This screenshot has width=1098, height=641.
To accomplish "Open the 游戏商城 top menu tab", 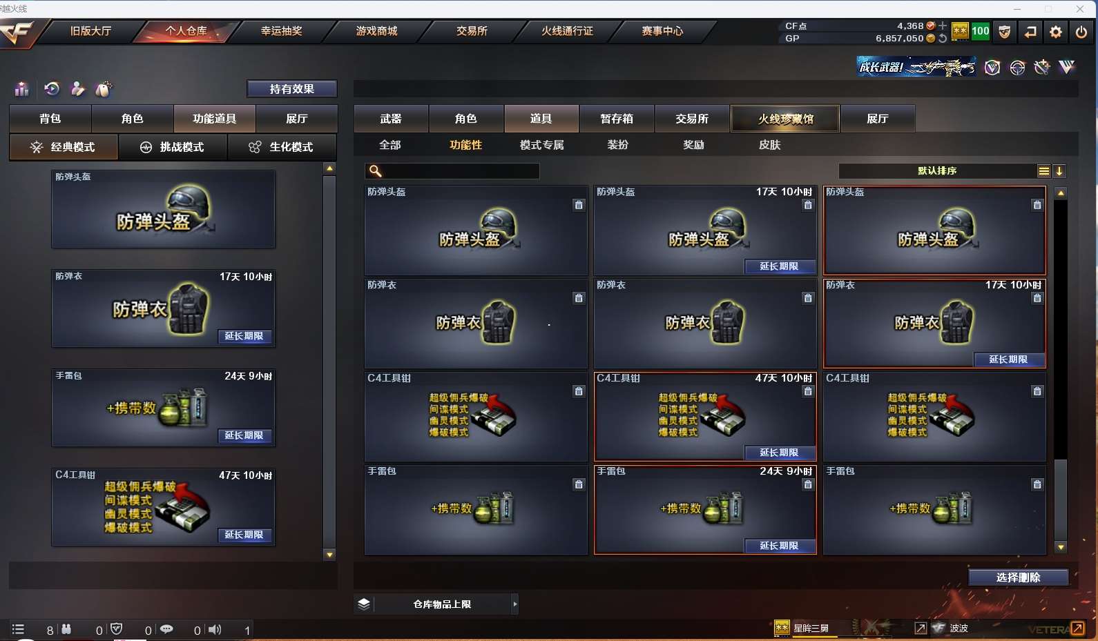I will pos(377,31).
